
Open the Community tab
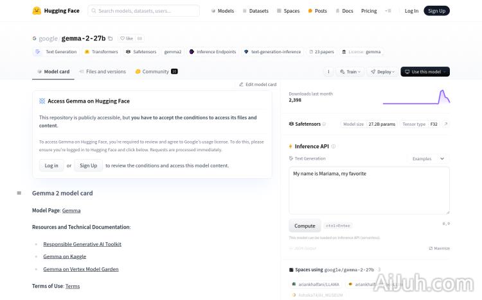pyautogui.click(x=156, y=72)
